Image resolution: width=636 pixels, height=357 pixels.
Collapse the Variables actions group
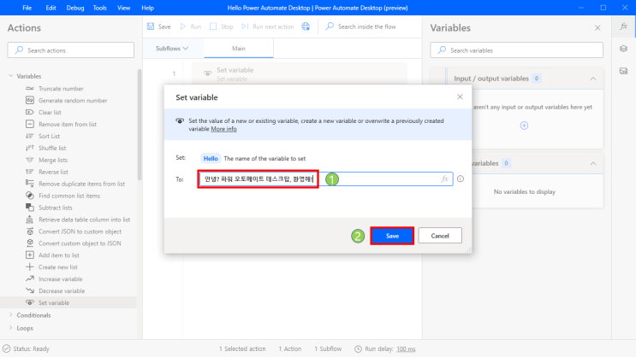[x=11, y=76]
